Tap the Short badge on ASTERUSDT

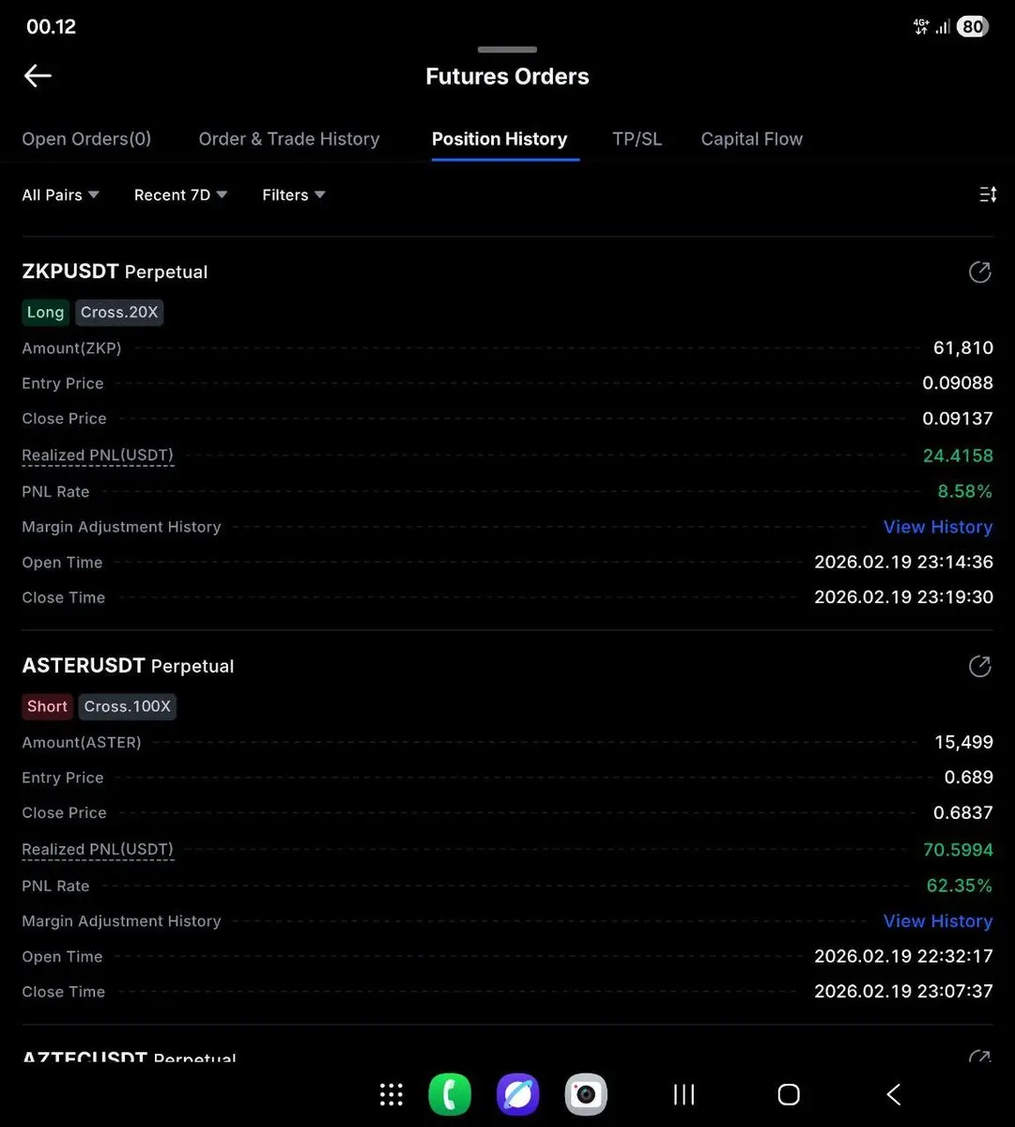click(x=47, y=707)
